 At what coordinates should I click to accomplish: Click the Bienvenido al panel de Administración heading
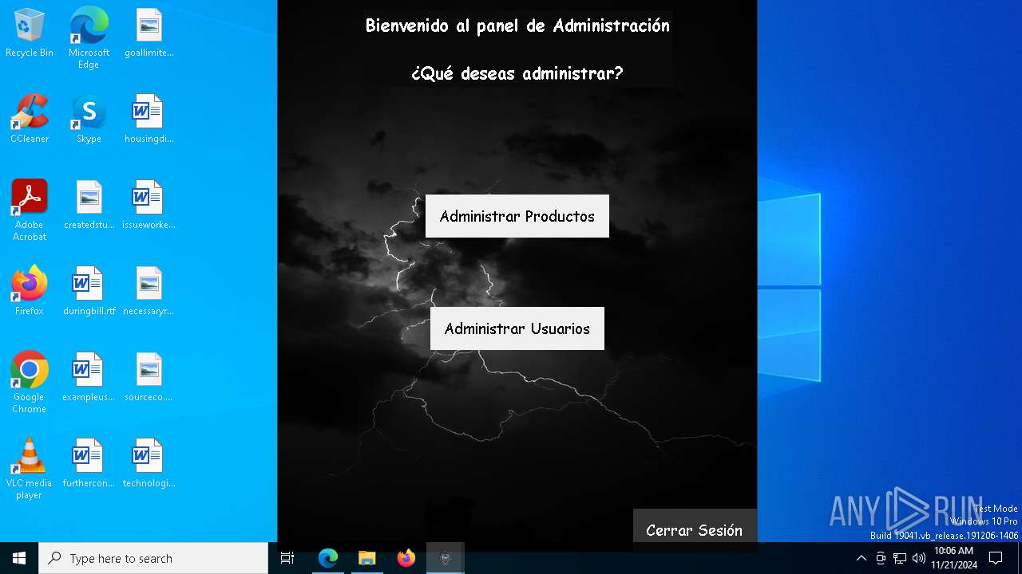pyautogui.click(x=517, y=26)
